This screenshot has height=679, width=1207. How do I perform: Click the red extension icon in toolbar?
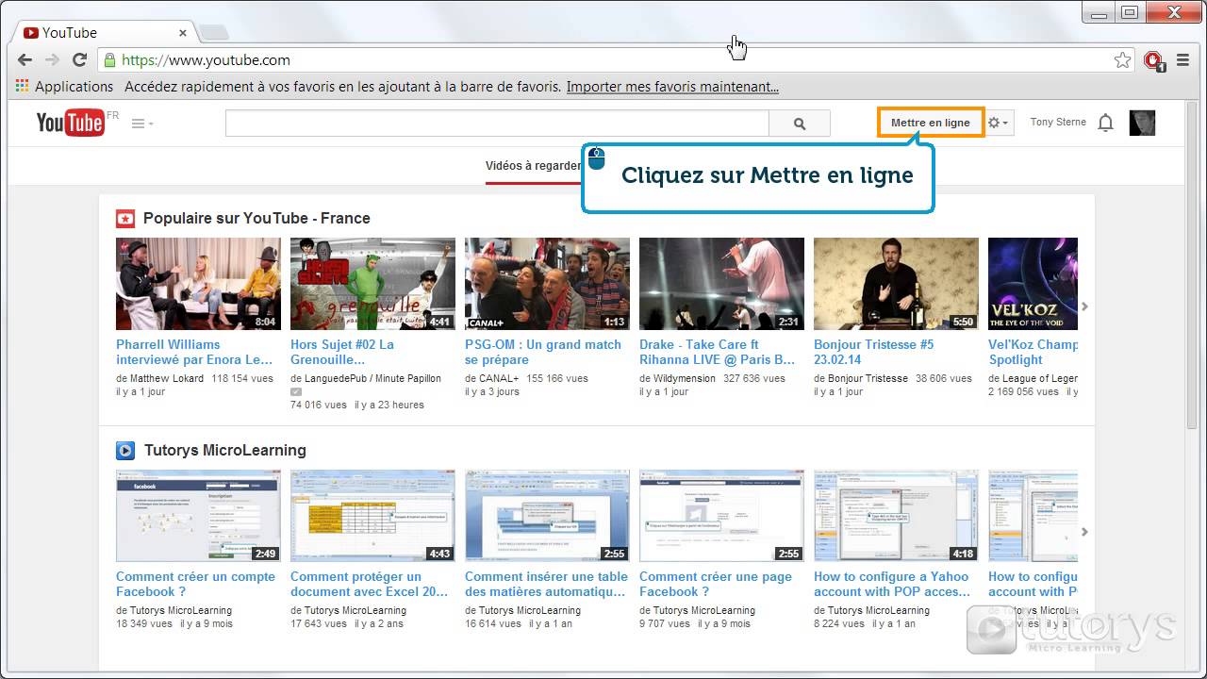[x=1153, y=60]
